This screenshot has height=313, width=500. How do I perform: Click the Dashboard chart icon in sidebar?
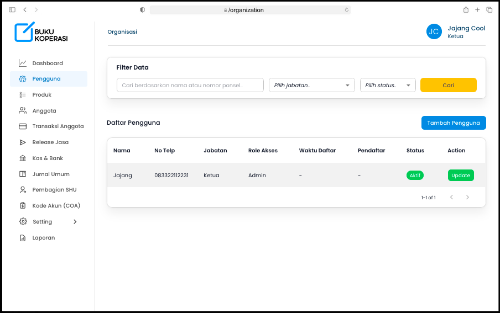[x=23, y=63]
